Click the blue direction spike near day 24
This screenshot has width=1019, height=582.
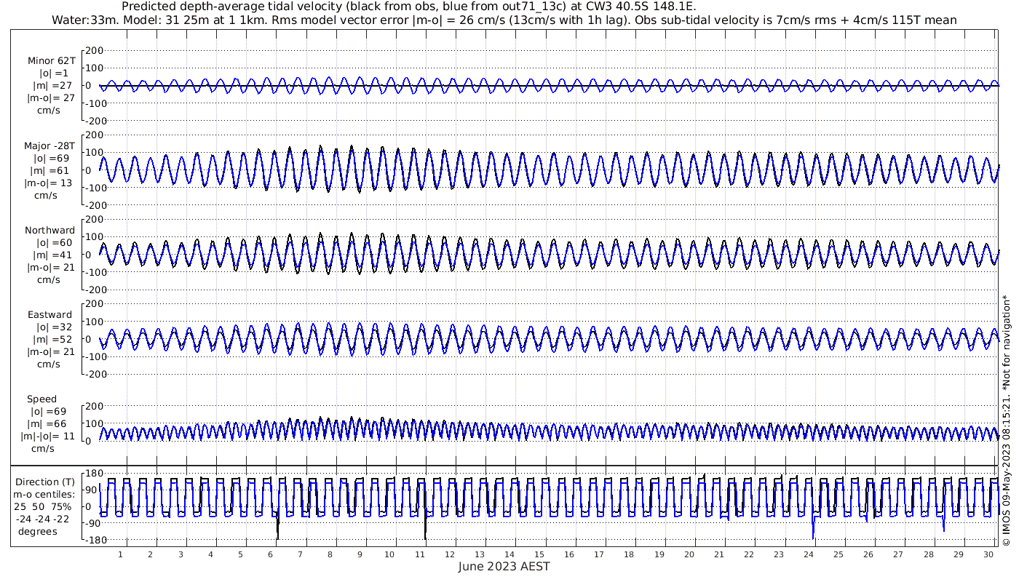coord(813,527)
